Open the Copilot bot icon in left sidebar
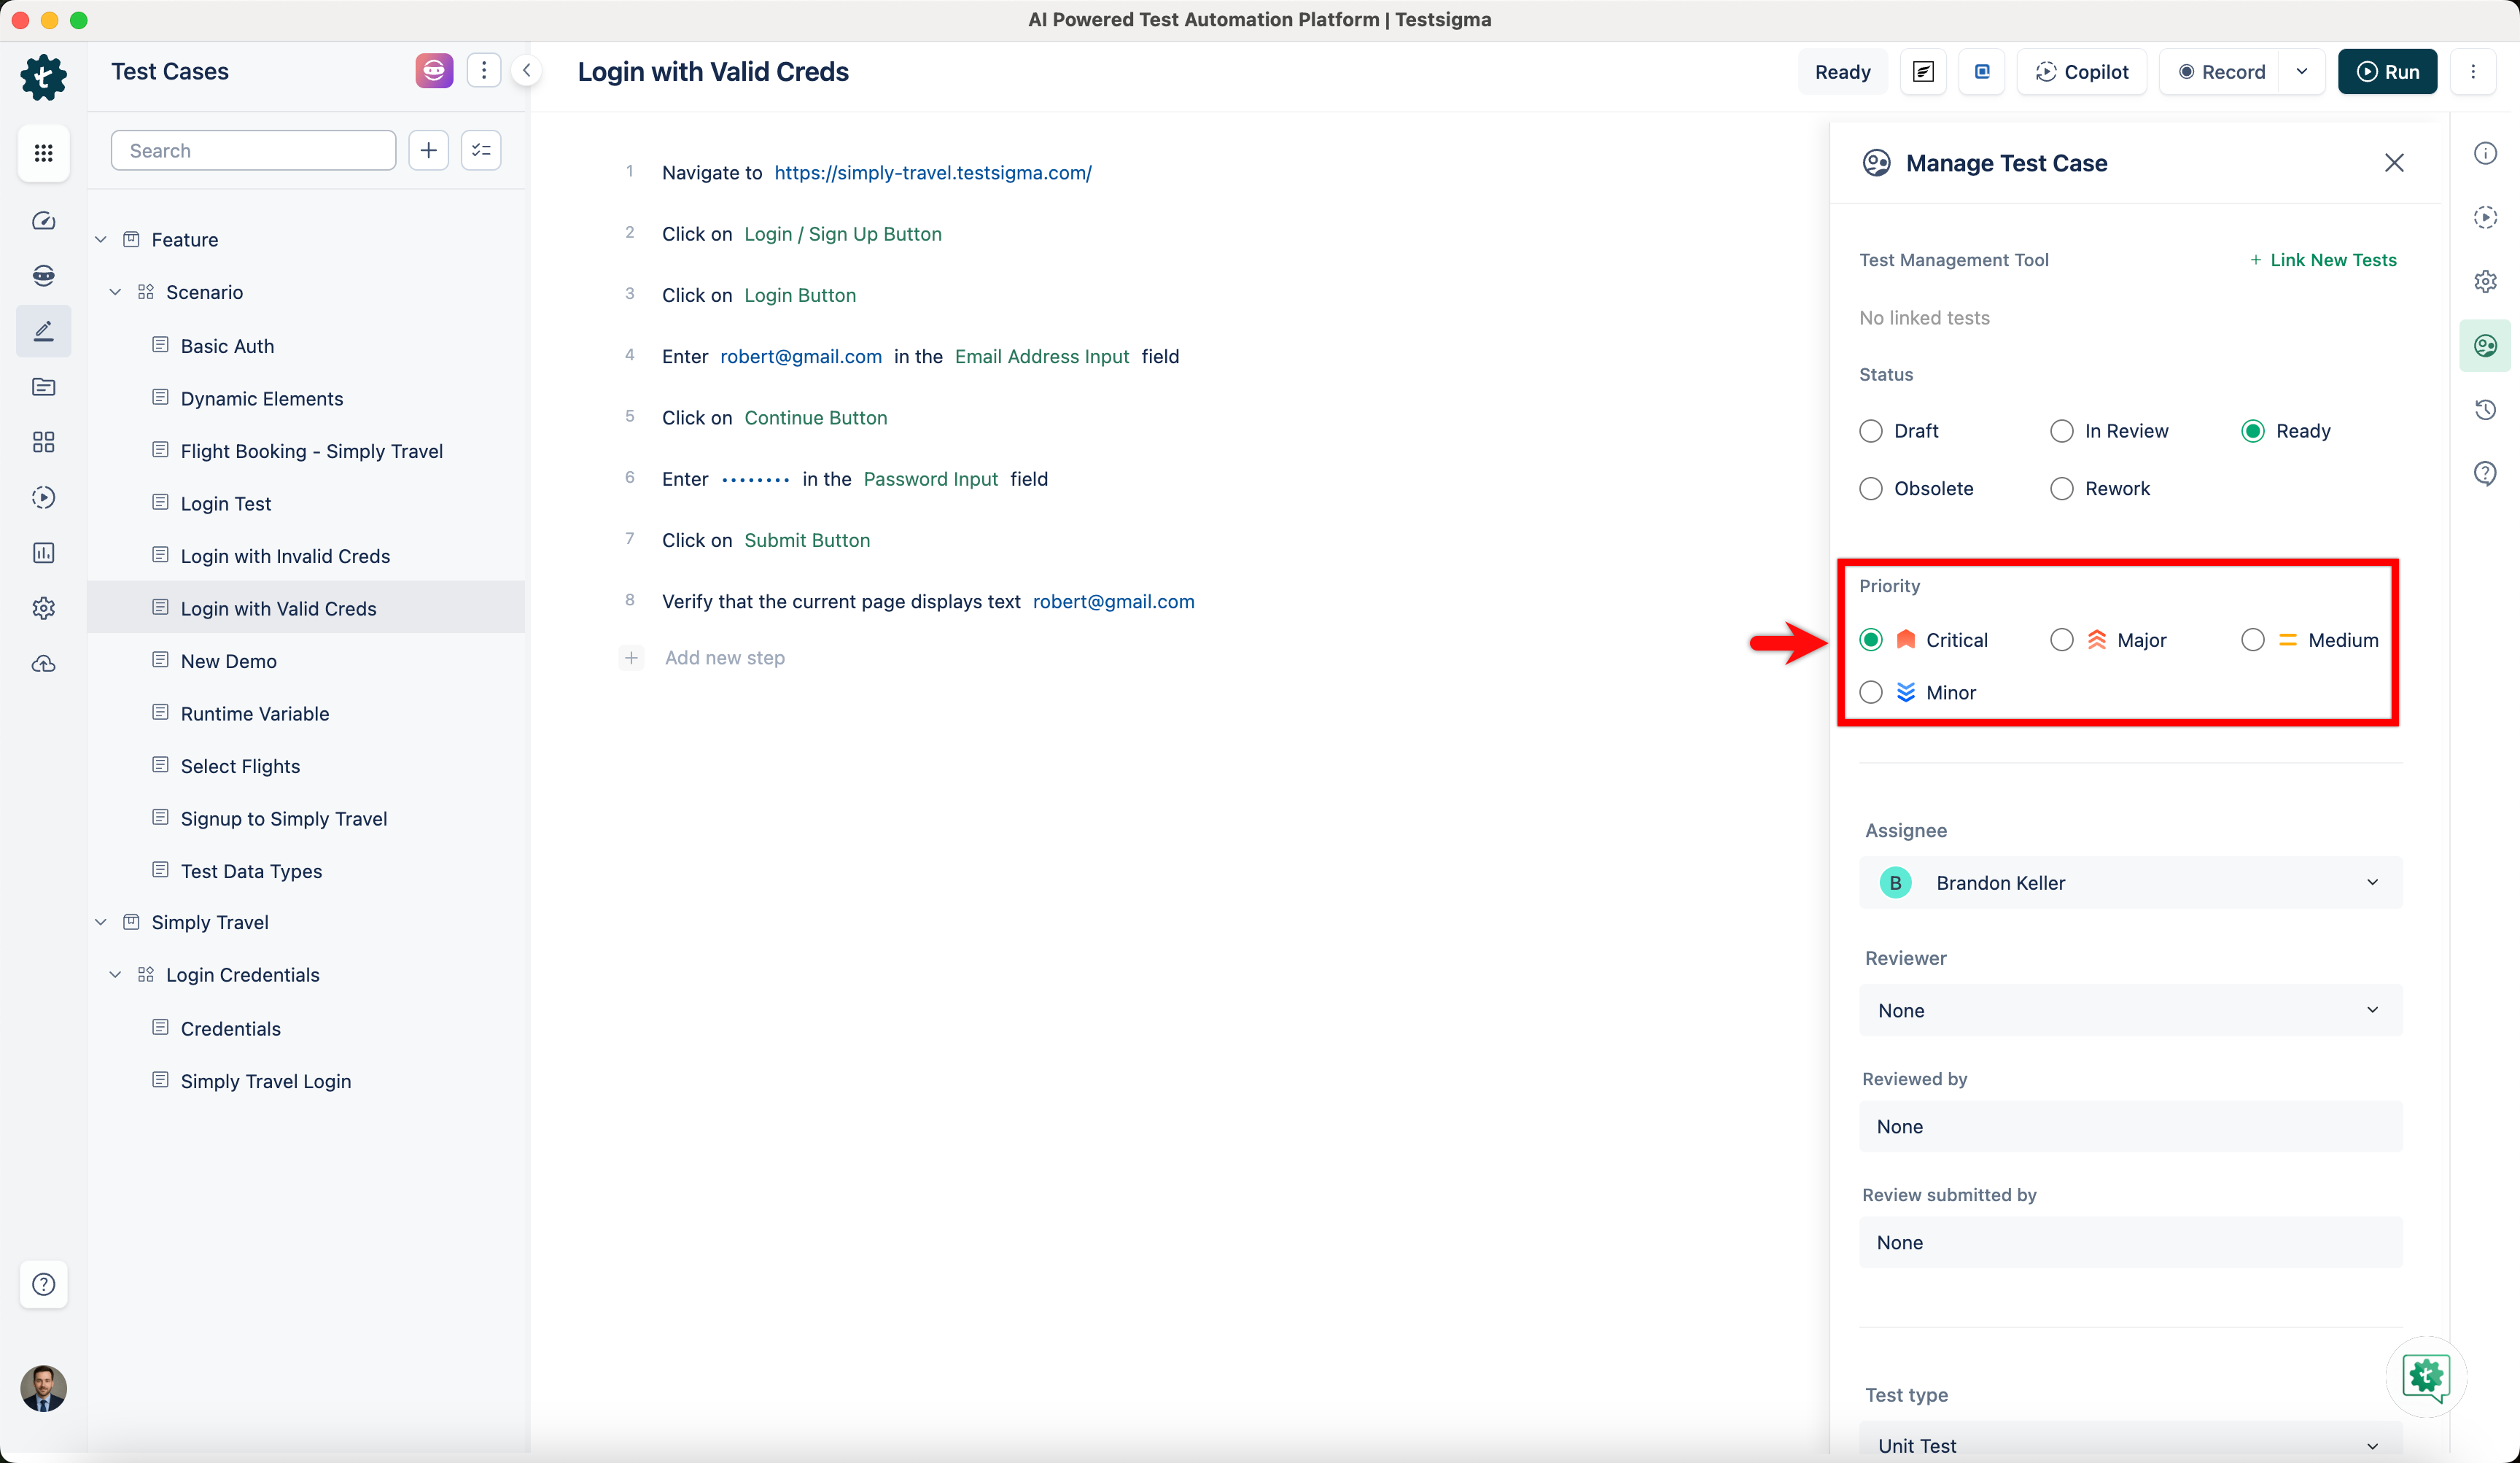The height and width of the screenshot is (1463, 2520). coord(44,275)
